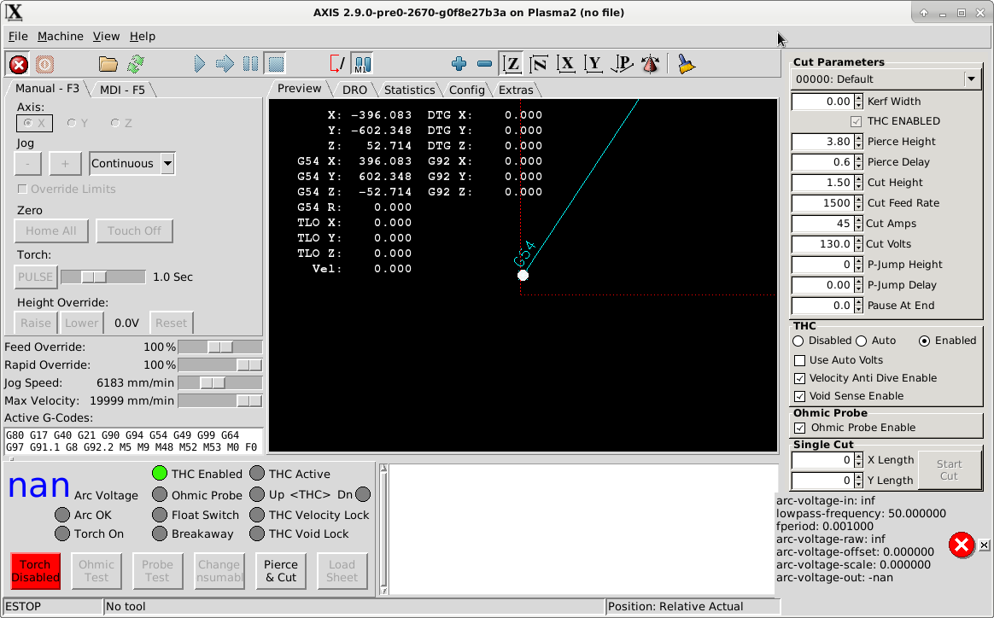Adjust the Feed Override slider
This screenshot has width=994, height=618.
[220, 347]
